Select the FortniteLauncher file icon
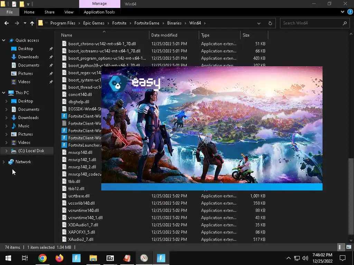The image size is (354, 265). click(64, 145)
